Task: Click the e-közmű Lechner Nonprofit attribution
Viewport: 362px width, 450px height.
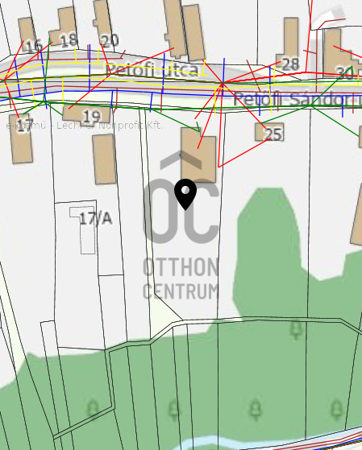Action: coord(84,126)
